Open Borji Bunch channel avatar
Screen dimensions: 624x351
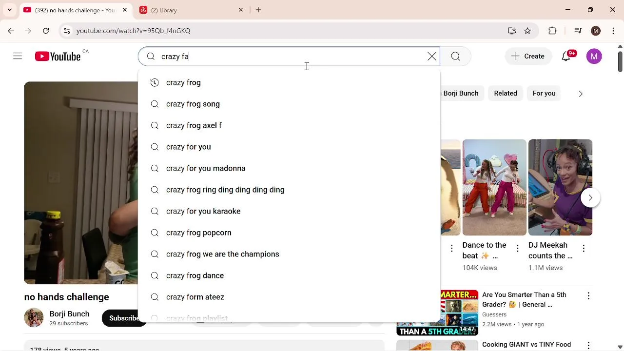(x=34, y=318)
